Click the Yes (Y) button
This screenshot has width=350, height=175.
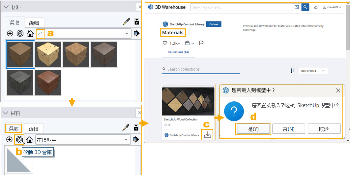[253, 129]
